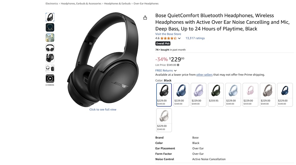Go to Electronics breadcrumb category
This screenshot has height=165, width=296.
52,3
